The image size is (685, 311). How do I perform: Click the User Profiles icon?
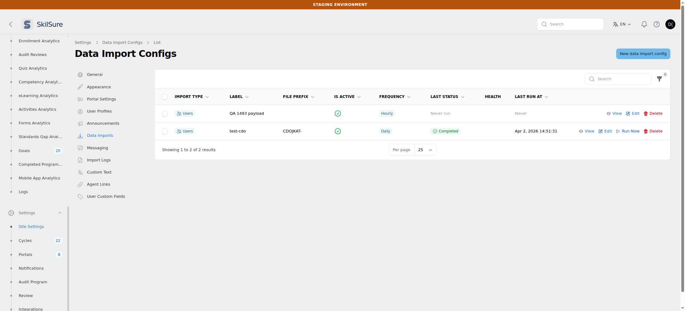pyautogui.click(x=80, y=111)
